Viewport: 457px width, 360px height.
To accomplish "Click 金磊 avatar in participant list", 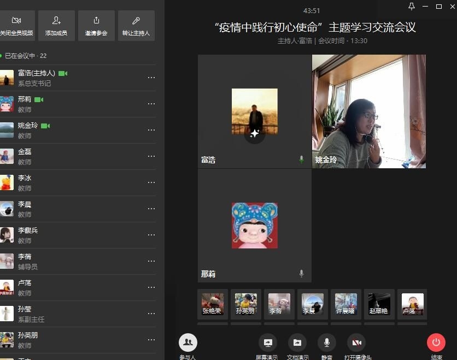I will [7, 156].
